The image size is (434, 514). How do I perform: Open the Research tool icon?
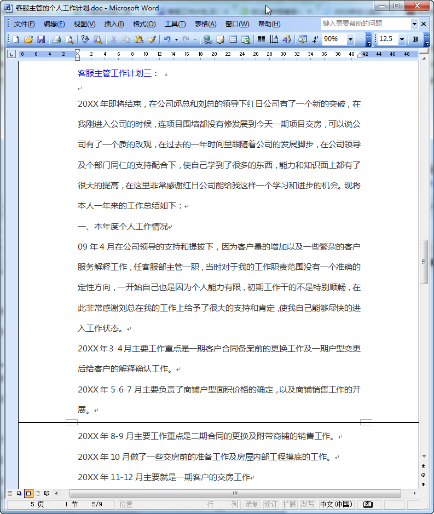point(97,39)
